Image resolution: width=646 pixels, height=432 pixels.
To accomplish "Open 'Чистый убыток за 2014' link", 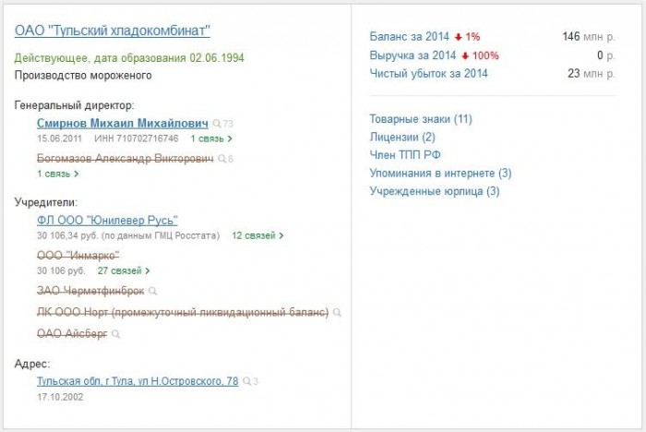I will tap(428, 74).
